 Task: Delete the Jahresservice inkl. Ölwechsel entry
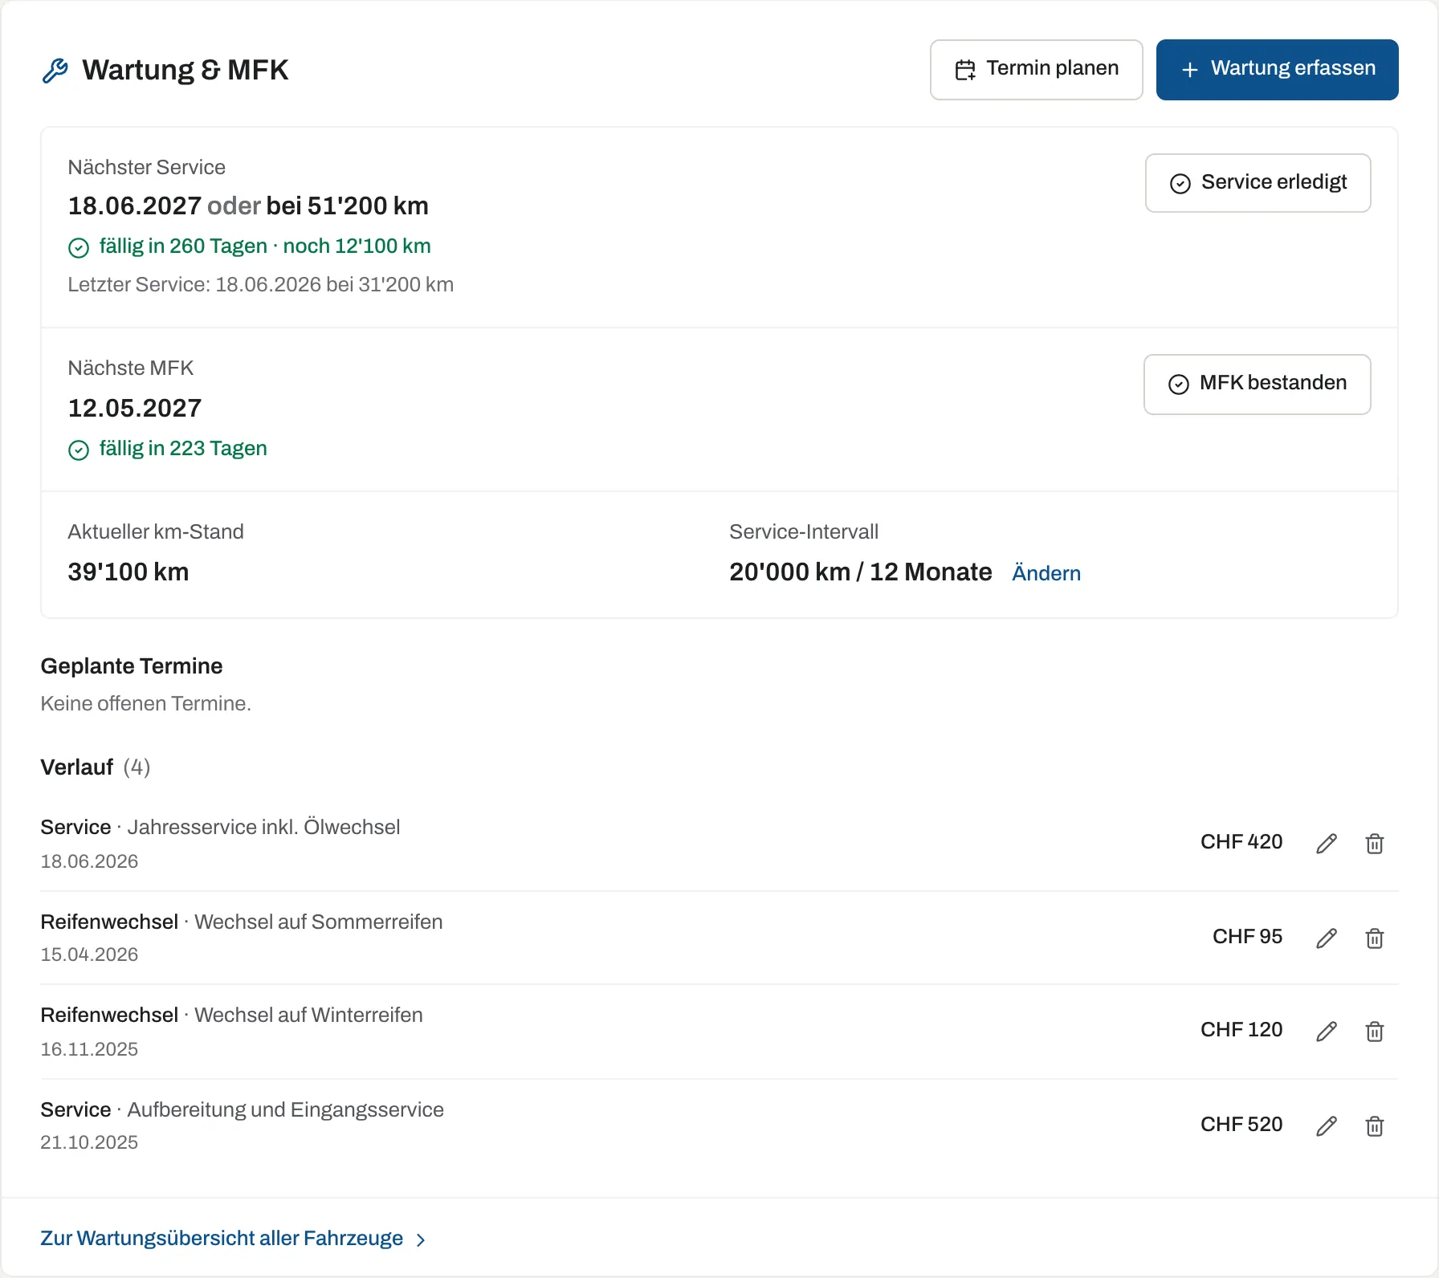point(1375,843)
